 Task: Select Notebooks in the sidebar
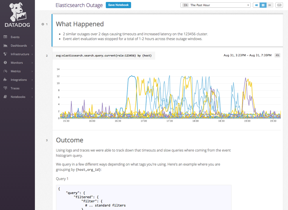[x=18, y=97]
